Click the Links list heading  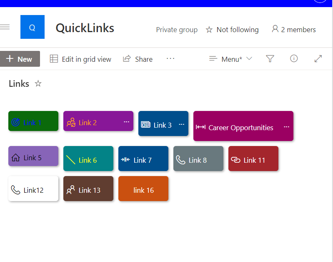pyautogui.click(x=19, y=83)
